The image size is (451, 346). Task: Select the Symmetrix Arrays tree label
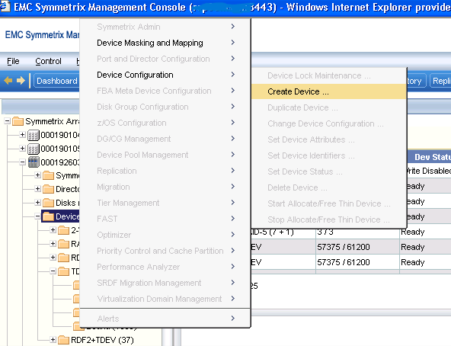pos(53,121)
